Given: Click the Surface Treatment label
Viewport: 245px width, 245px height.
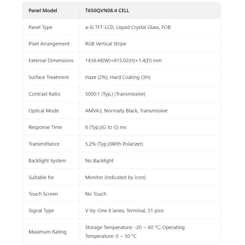Looking at the screenshot, I should (x=49, y=77).
